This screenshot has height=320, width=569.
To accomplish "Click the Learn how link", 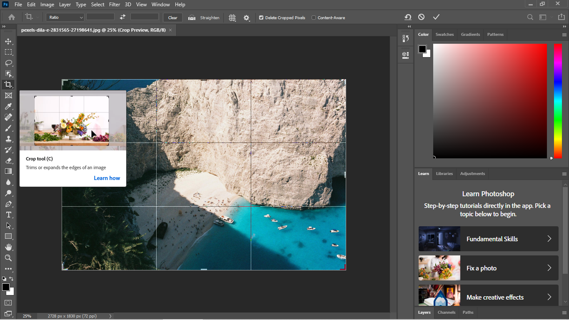I will [107, 178].
